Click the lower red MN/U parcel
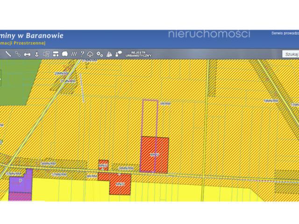 [120, 184]
